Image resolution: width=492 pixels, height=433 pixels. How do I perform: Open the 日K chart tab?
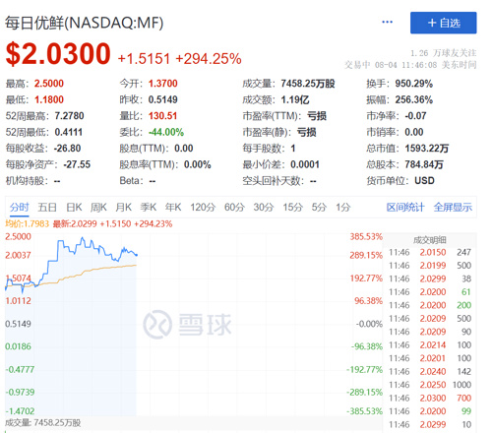point(74,208)
